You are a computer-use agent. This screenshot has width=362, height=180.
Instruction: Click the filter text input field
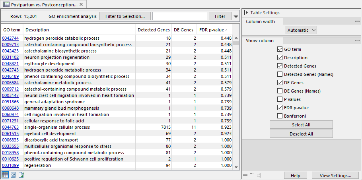[x=180, y=16]
